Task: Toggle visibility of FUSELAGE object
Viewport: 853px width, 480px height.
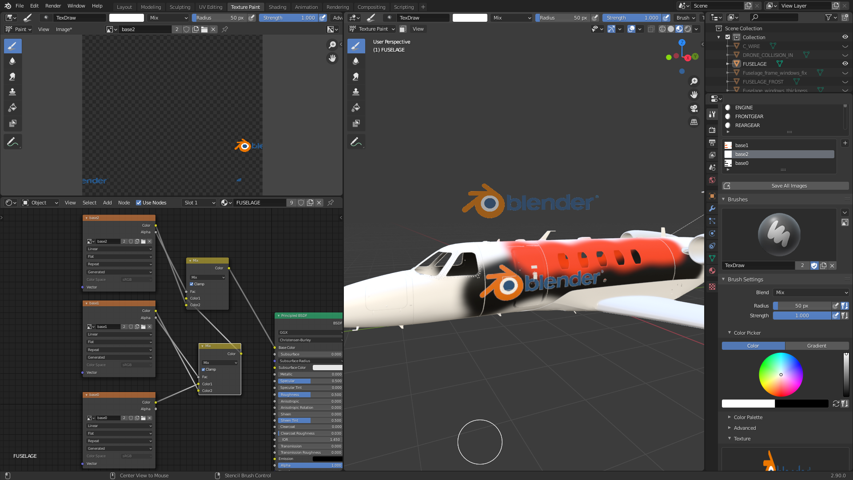Action: click(x=845, y=64)
